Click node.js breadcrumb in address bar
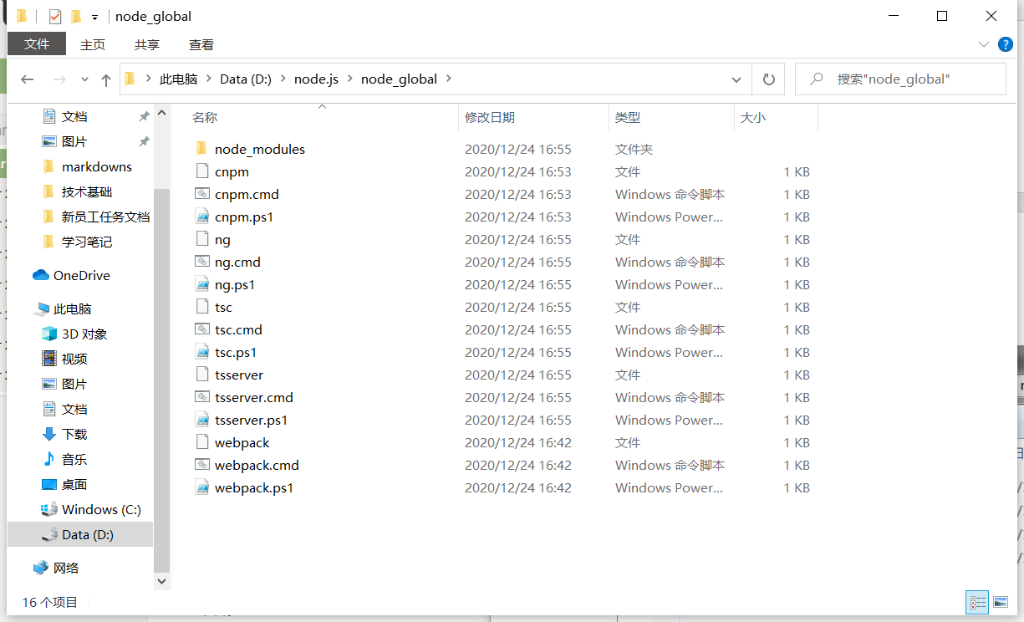This screenshot has height=622, width=1024. (316, 79)
